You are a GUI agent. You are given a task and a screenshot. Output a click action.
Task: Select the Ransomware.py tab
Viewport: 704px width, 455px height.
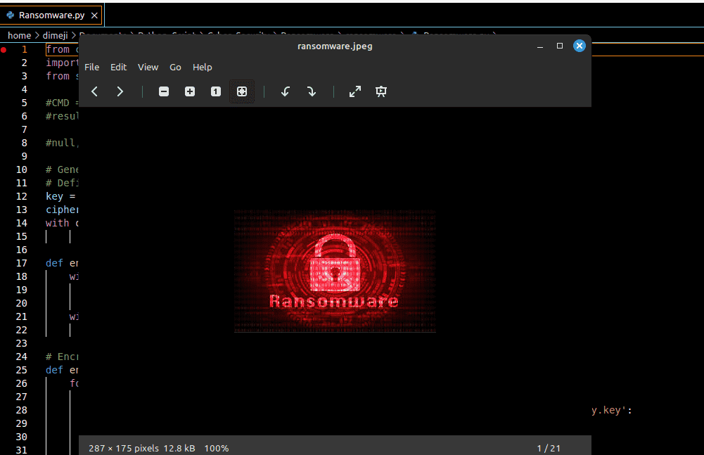pyautogui.click(x=49, y=15)
